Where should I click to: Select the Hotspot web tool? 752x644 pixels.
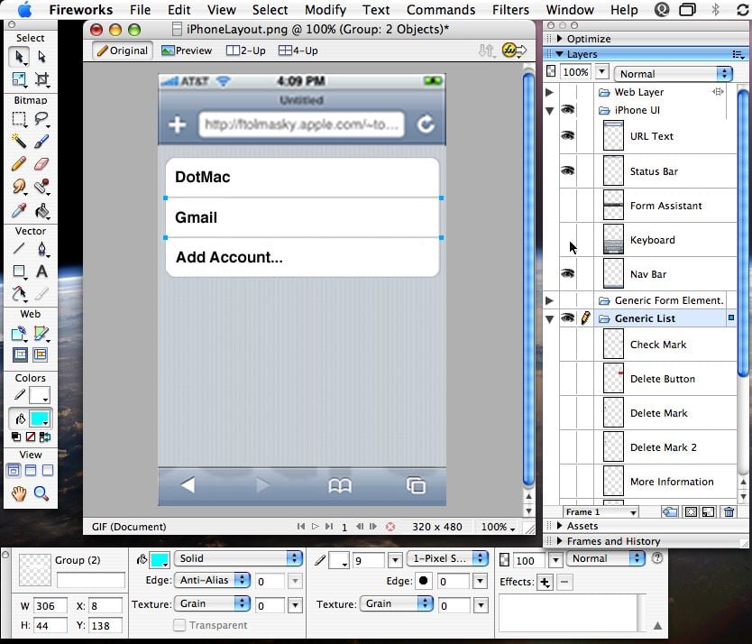(19, 333)
